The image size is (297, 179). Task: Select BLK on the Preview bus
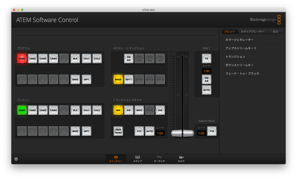[75, 110]
